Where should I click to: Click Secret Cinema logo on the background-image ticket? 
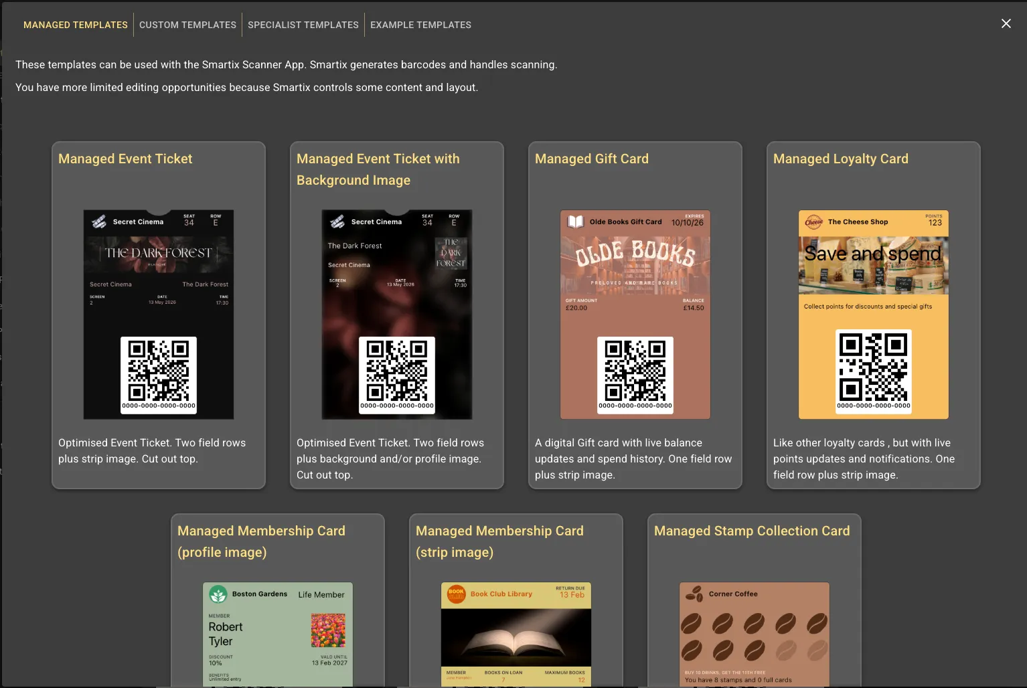[x=337, y=222]
